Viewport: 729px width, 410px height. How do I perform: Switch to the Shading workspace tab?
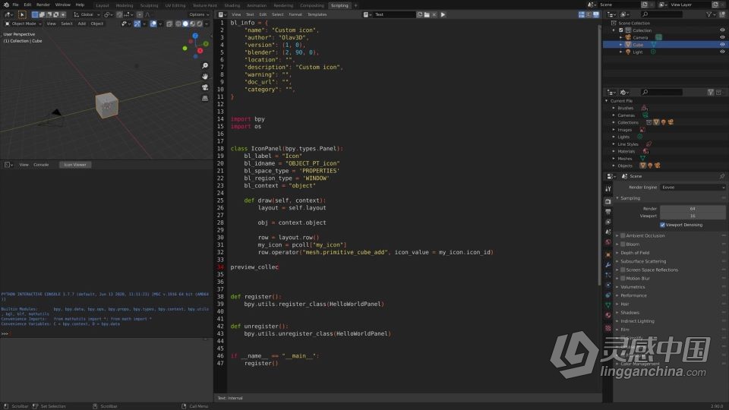232,5
